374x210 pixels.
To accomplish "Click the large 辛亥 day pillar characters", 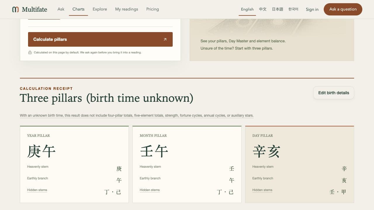I will pos(266,151).
